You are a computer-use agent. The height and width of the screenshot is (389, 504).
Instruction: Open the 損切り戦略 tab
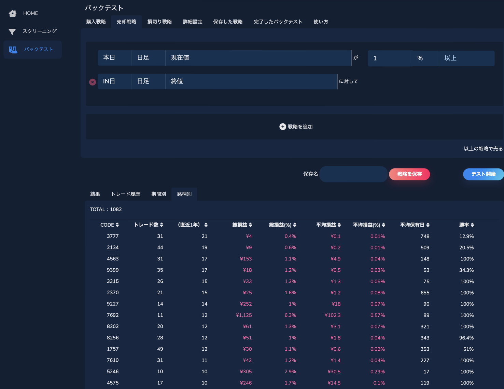tap(159, 22)
